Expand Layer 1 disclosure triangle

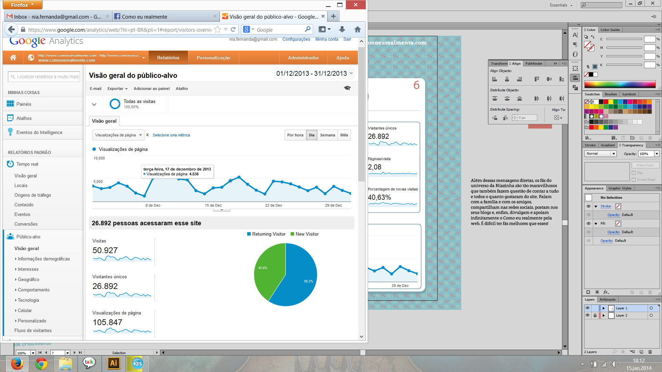click(x=603, y=308)
